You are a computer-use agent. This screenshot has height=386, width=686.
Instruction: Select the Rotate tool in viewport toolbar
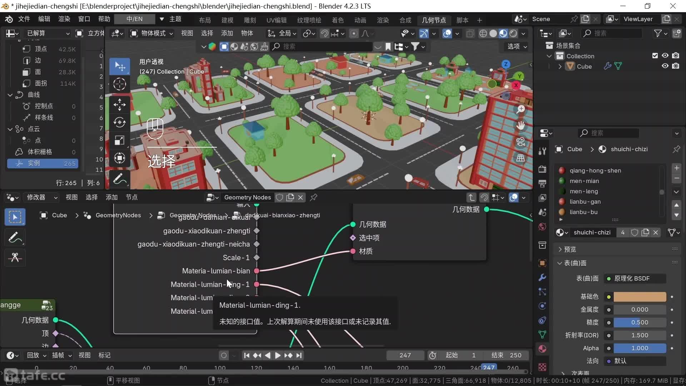pyautogui.click(x=119, y=123)
